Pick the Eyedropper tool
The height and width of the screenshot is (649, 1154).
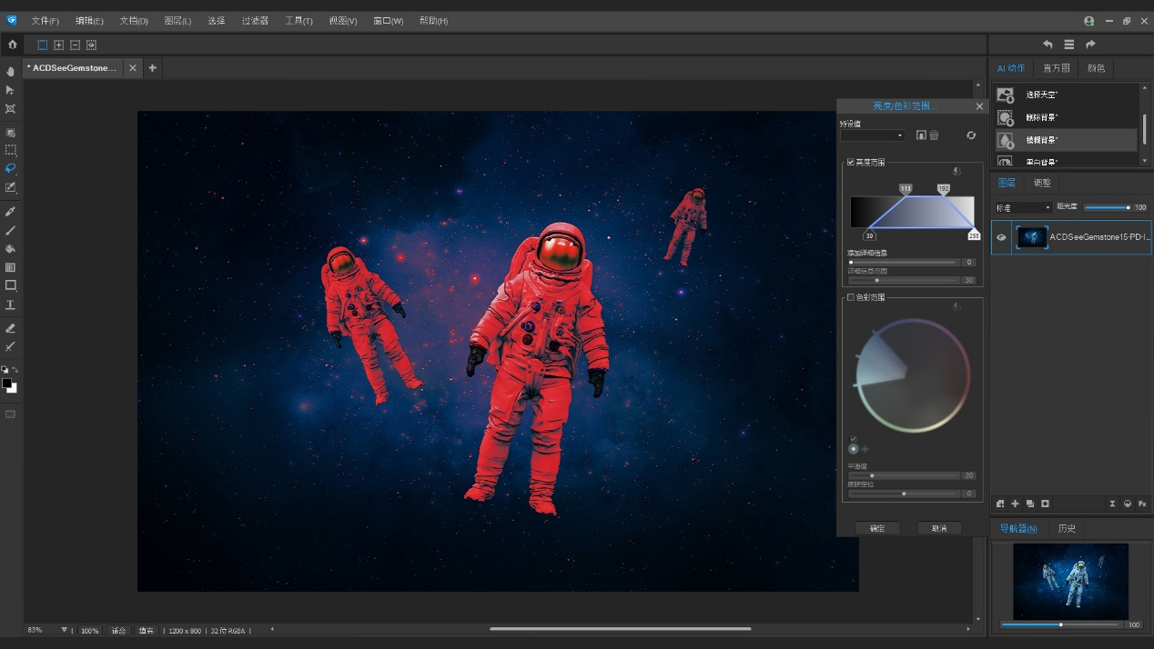[10, 211]
